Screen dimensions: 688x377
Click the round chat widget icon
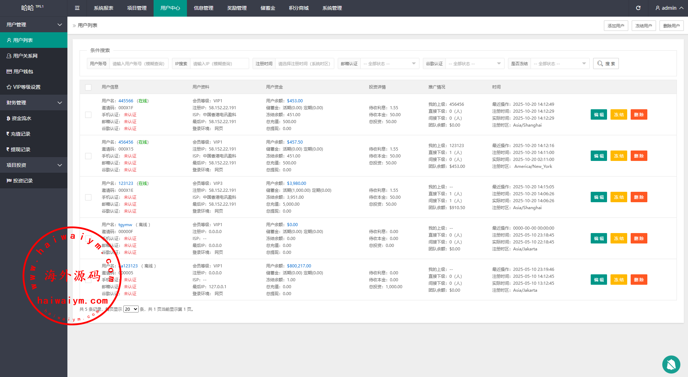coord(671,364)
